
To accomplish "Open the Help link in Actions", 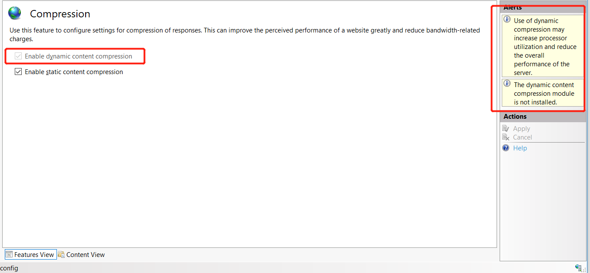I will coord(520,148).
